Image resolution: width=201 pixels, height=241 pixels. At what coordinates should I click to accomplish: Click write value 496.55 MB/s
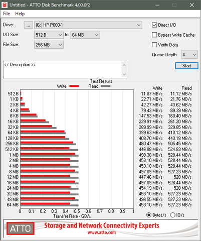151,199
